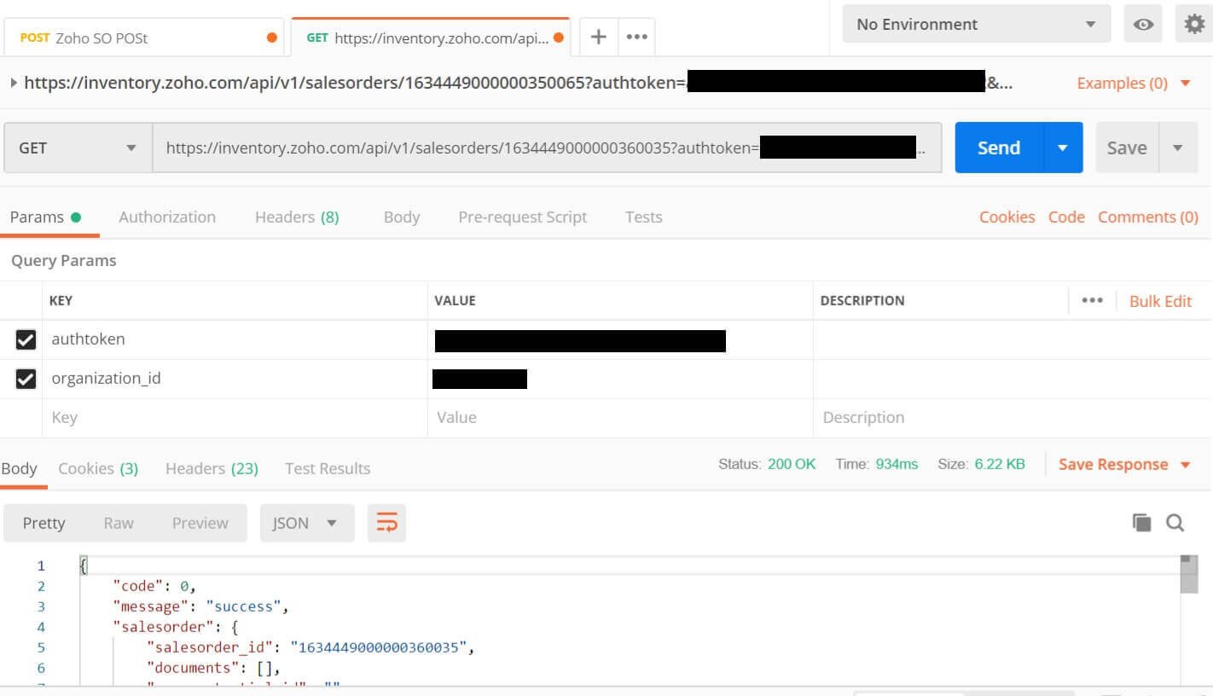Open the Headers (8) request tab
Screen dimensions: 1213x696
(297, 217)
